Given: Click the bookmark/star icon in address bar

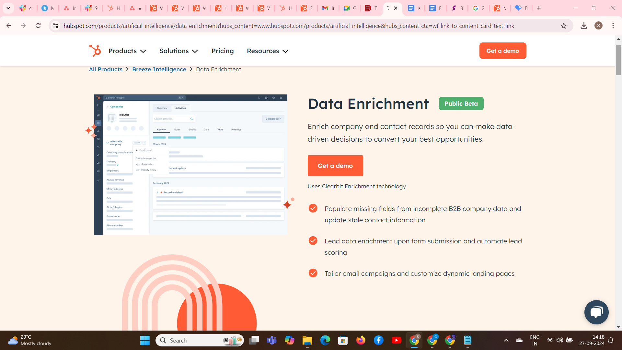Looking at the screenshot, I should tap(564, 26).
